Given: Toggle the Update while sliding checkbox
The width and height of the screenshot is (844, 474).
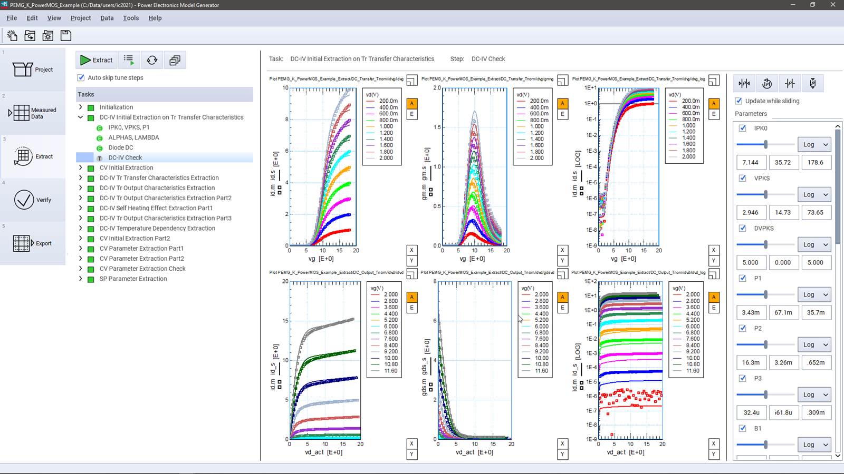Looking at the screenshot, I should (738, 101).
